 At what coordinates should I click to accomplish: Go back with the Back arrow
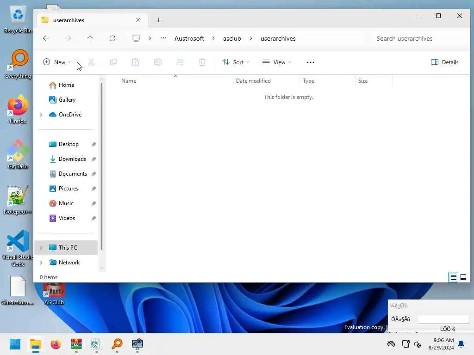[x=46, y=38]
